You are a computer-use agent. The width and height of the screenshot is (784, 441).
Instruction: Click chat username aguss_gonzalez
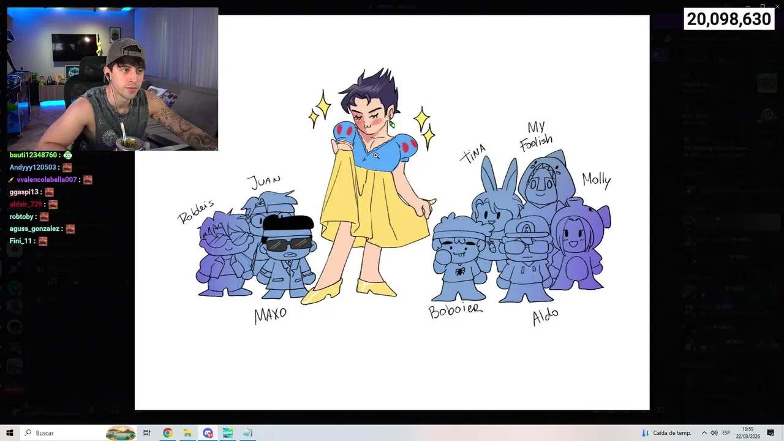tap(34, 229)
